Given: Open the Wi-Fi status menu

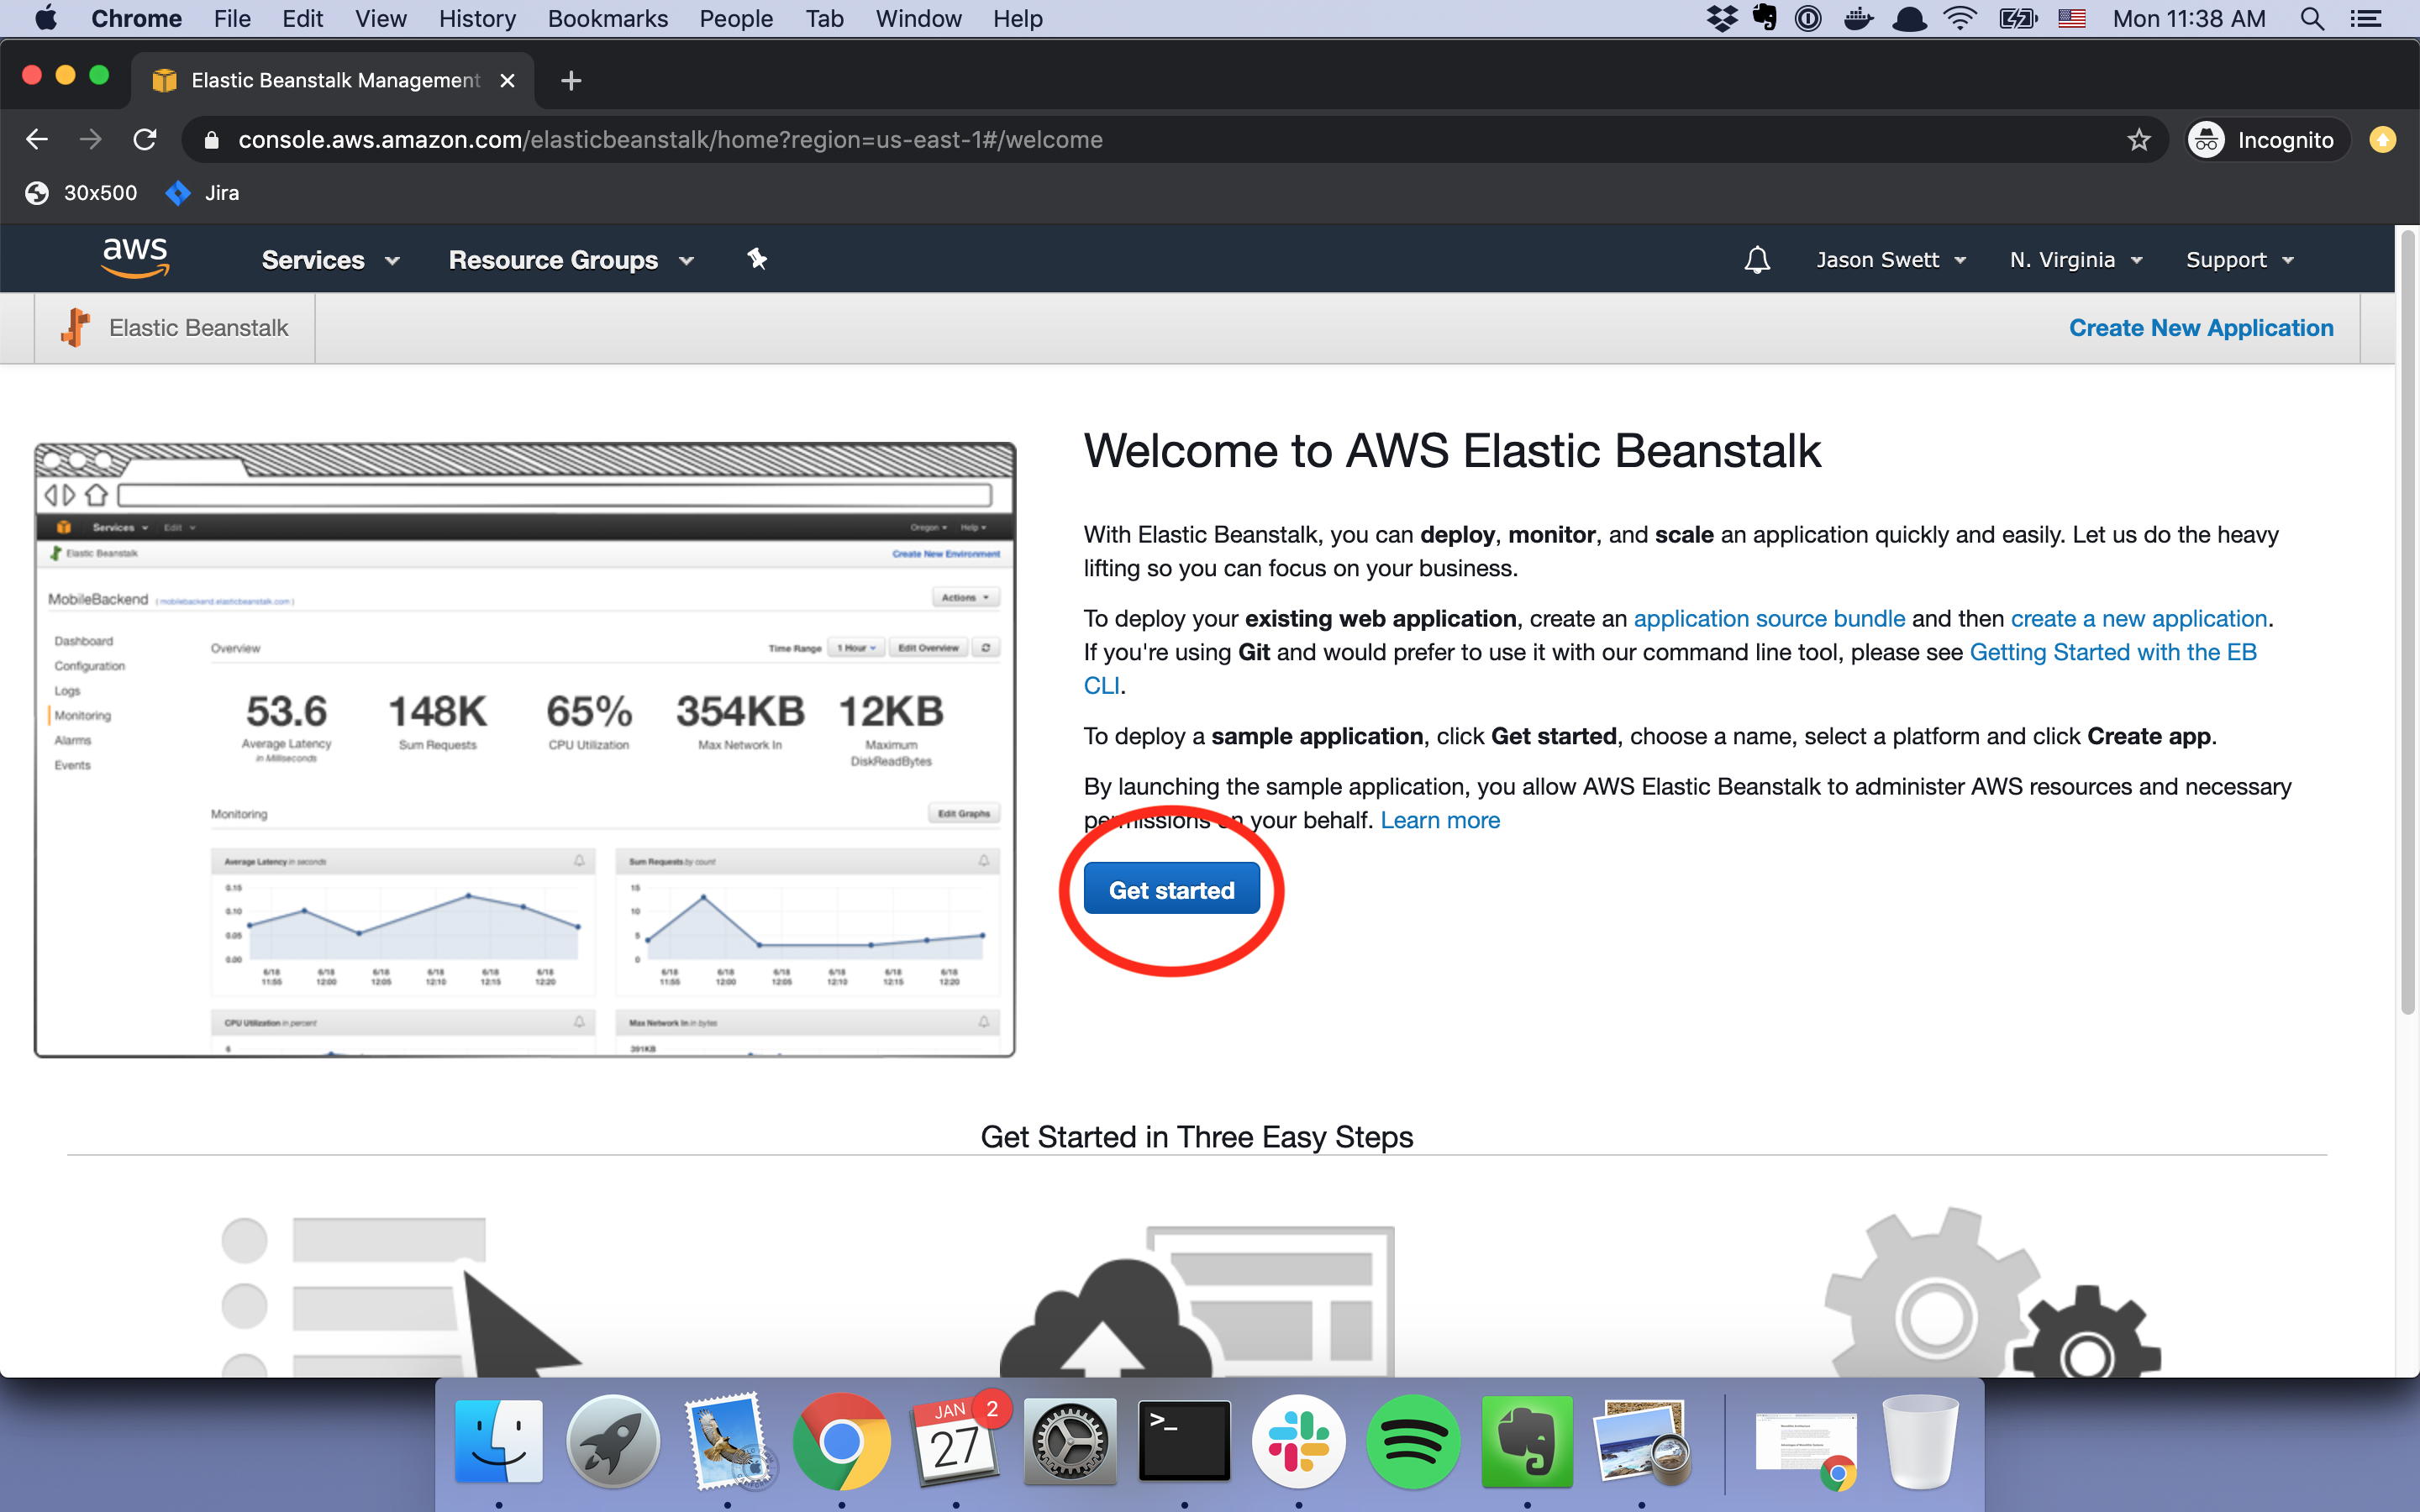Looking at the screenshot, I should click(1960, 18).
